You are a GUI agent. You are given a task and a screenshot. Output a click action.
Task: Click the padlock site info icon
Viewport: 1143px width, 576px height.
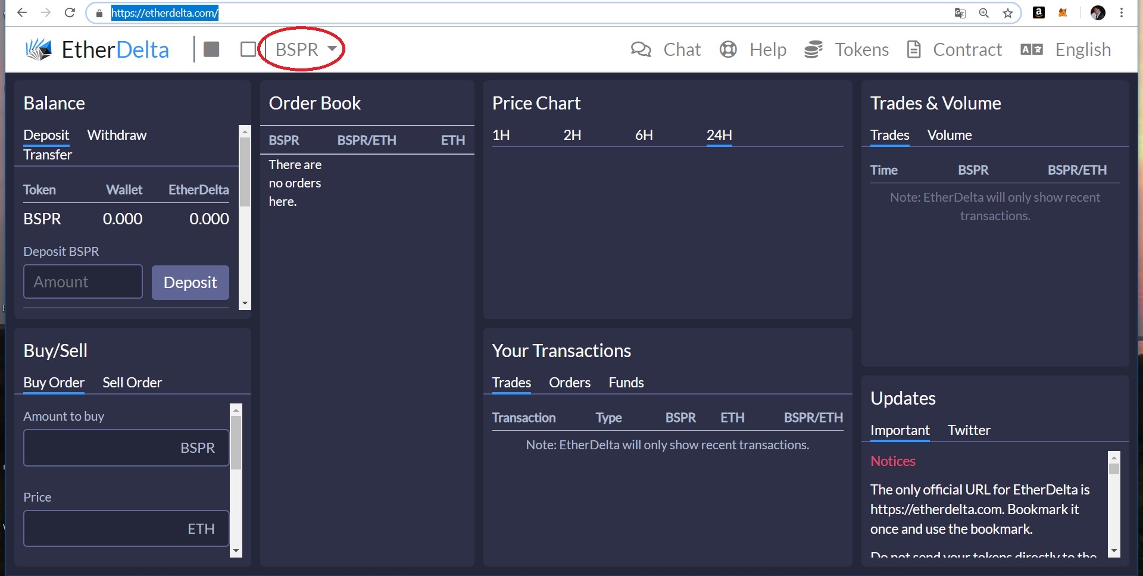click(x=99, y=13)
